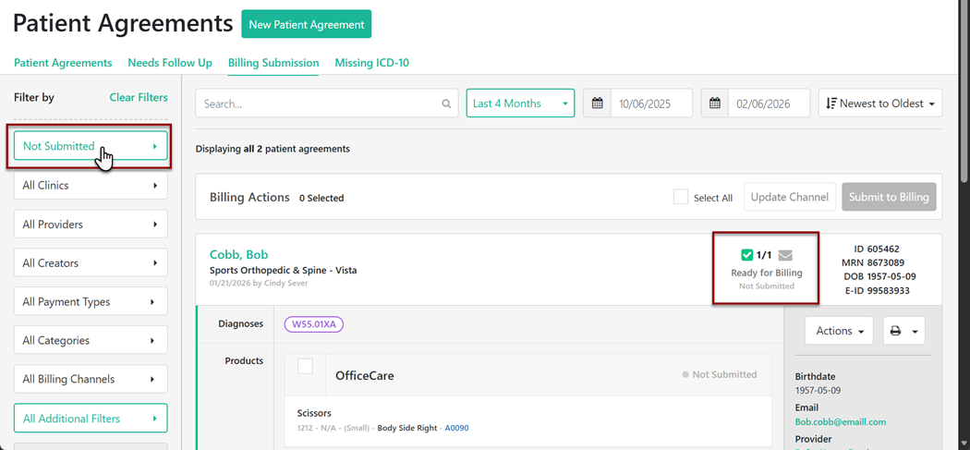
Task: Click the sort order icon
Action: pos(831,103)
